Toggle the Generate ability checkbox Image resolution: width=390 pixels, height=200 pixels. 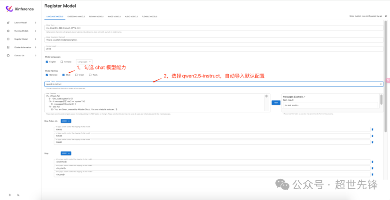point(47,75)
